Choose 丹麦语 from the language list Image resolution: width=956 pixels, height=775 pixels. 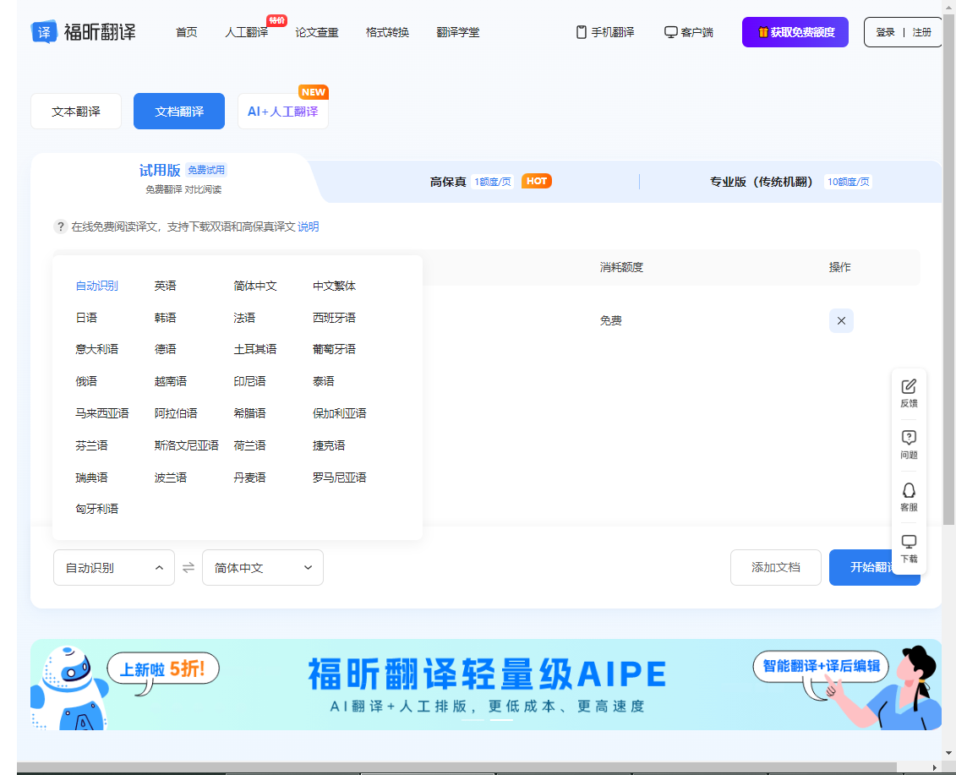click(x=250, y=478)
